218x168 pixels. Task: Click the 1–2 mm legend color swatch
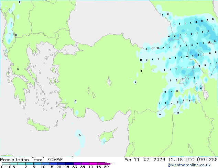click(x=22, y=164)
